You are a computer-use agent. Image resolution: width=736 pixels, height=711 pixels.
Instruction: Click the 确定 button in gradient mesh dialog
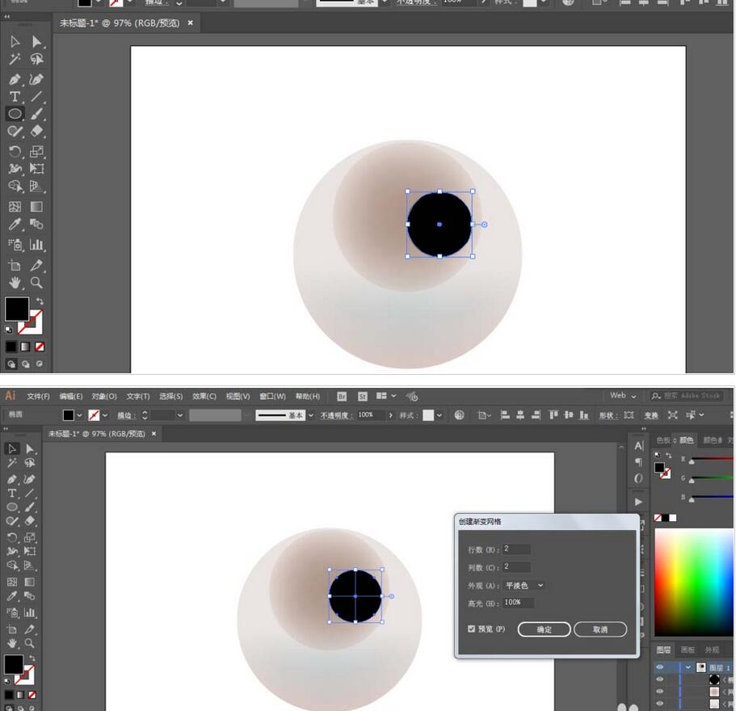click(544, 629)
